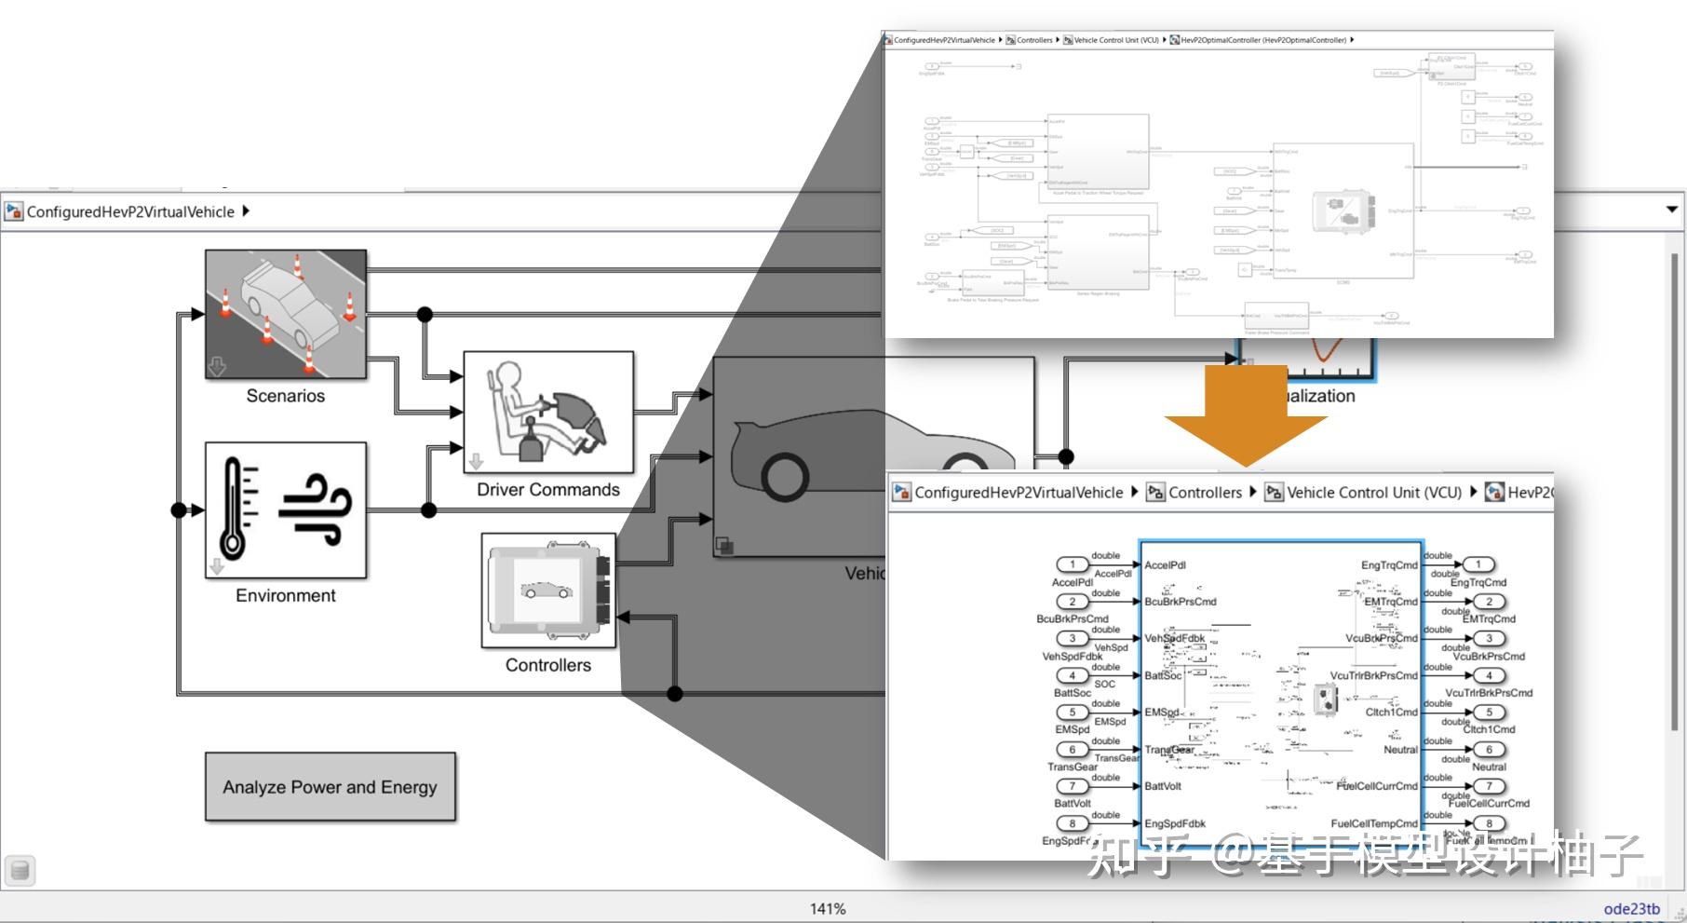Screen dimensions: 1687x923
Task: Open solver settings via the ode23tb link
Action: [1631, 907]
